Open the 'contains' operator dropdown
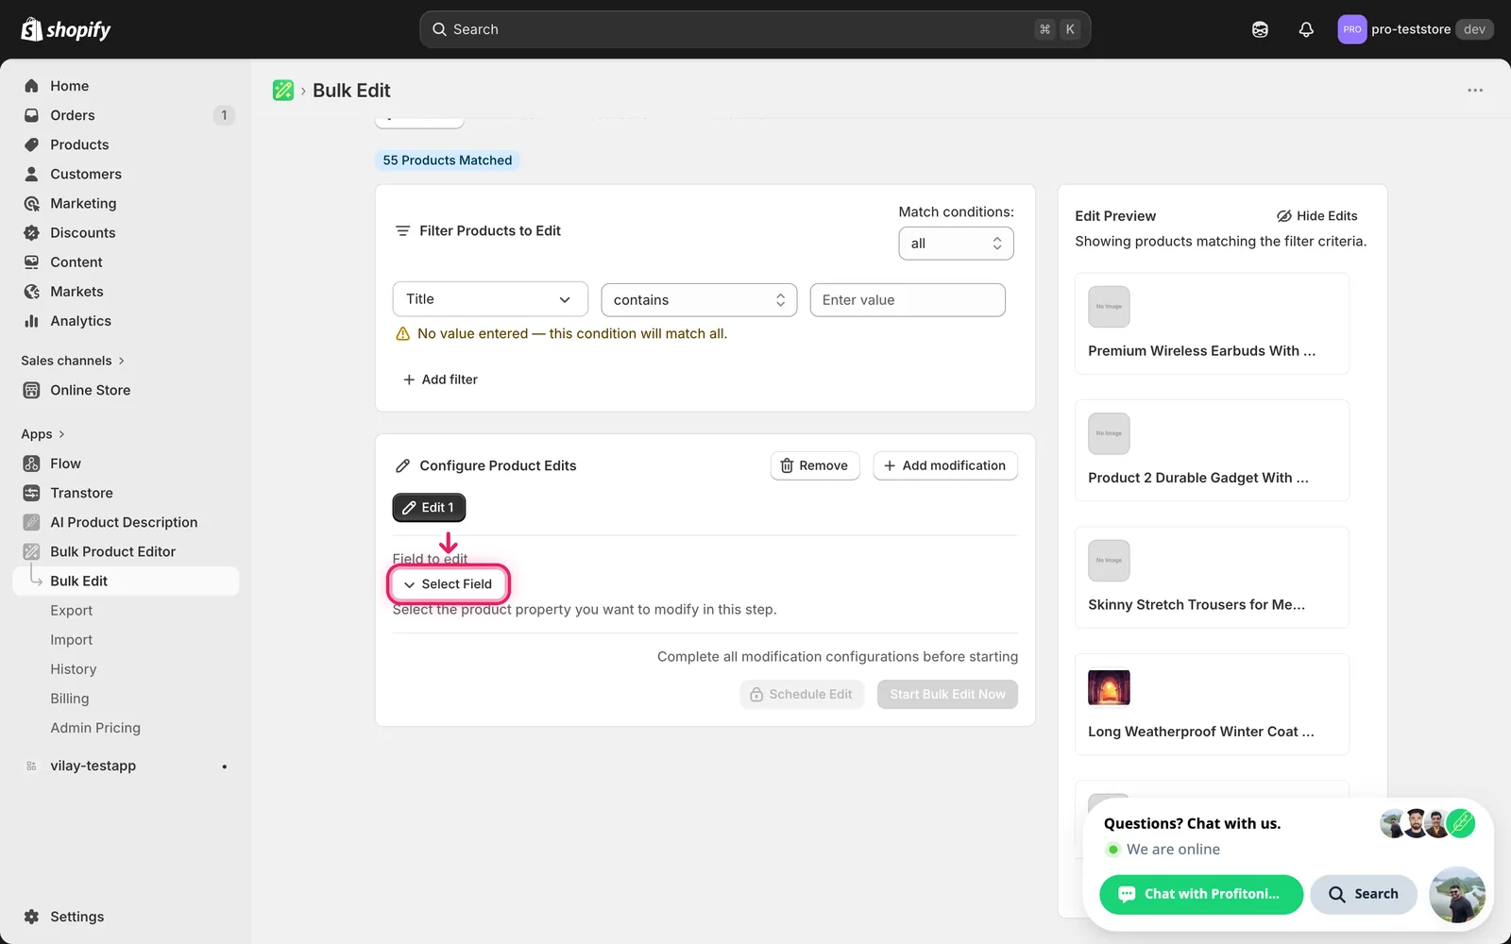Viewport: 1511px width, 944px height. [699, 300]
